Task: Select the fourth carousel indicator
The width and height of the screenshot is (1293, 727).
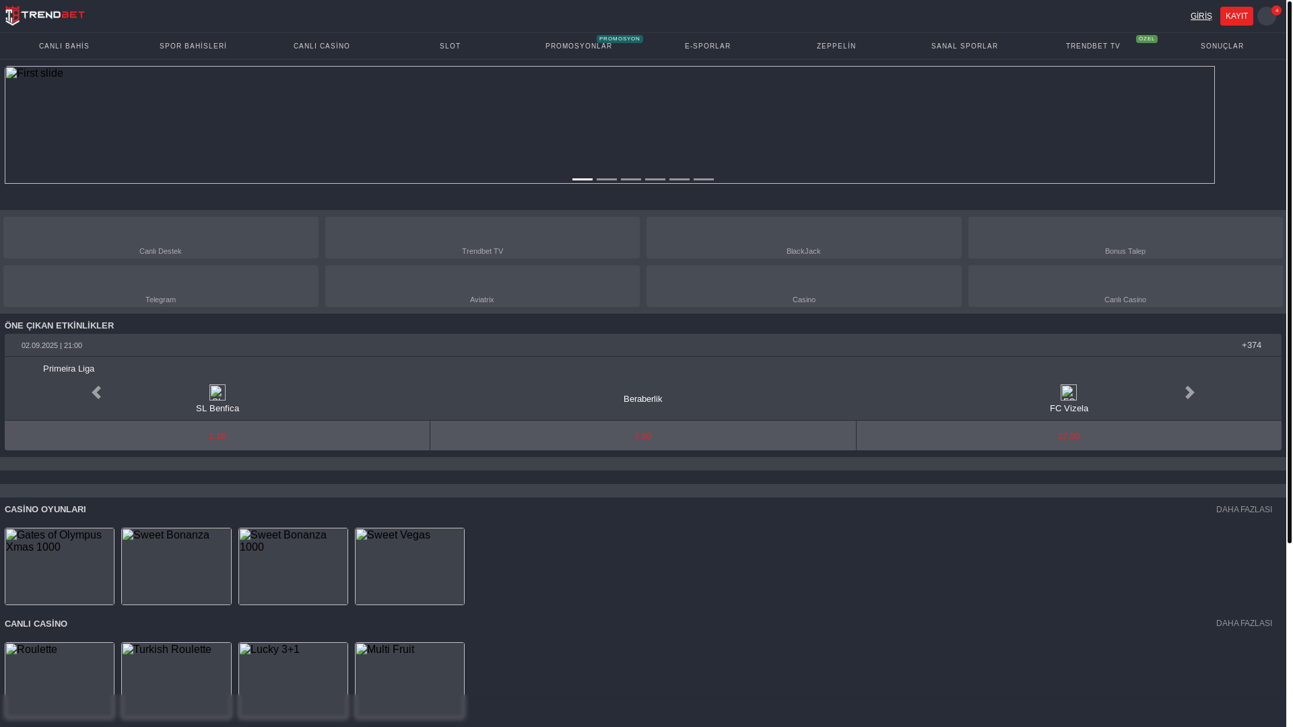Action: pyautogui.click(x=655, y=179)
